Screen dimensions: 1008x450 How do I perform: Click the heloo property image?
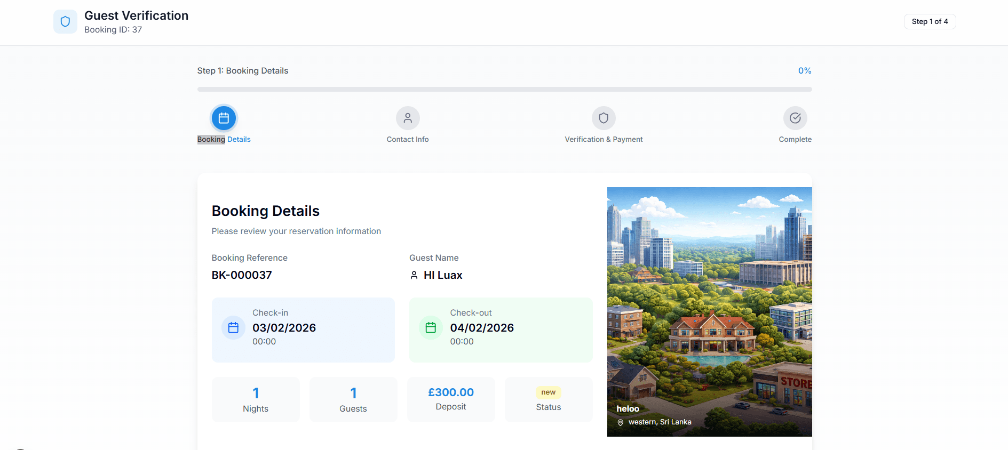coord(709,311)
